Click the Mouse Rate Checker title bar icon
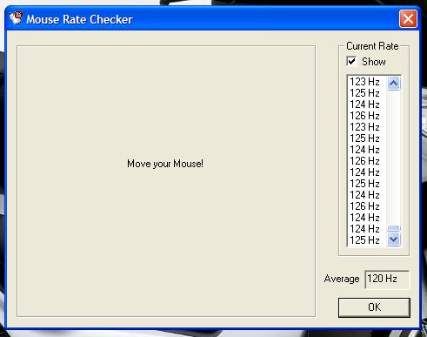This screenshot has height=337, width=427. coord(16,18)
